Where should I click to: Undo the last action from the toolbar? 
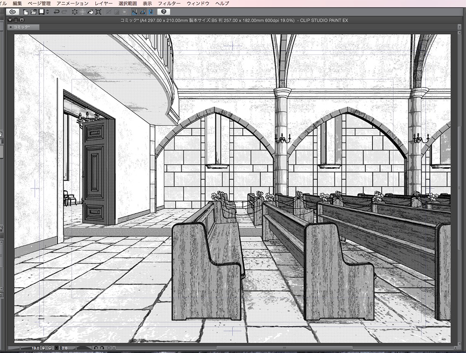(x=57, y=12)
